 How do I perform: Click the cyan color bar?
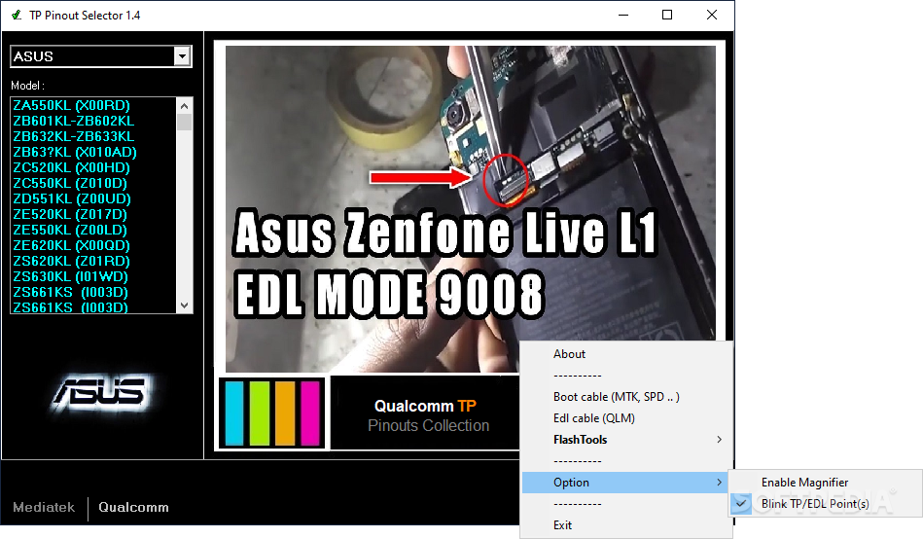pyautogui.click(x=234, y=413)
